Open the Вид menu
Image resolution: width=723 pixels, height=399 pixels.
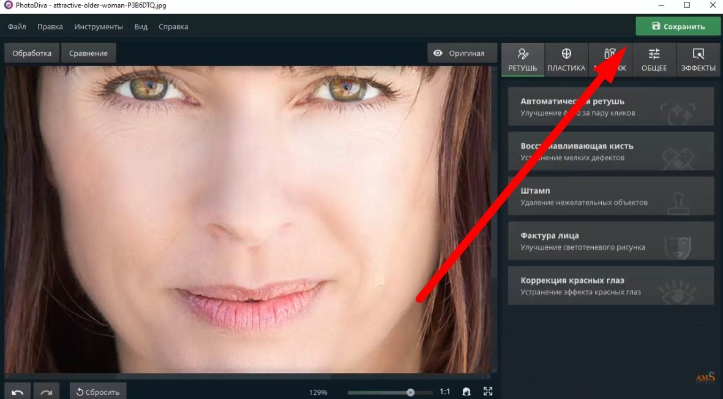(141, 27)
